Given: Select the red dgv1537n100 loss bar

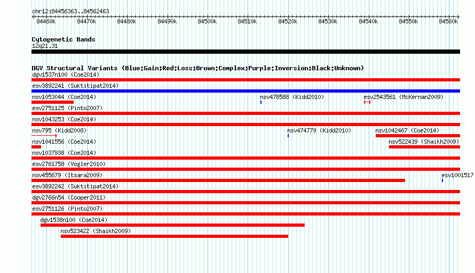Looking at the screenshot, I should point(246,80).
